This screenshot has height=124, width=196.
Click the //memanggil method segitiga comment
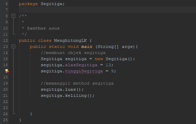(77, 83)
